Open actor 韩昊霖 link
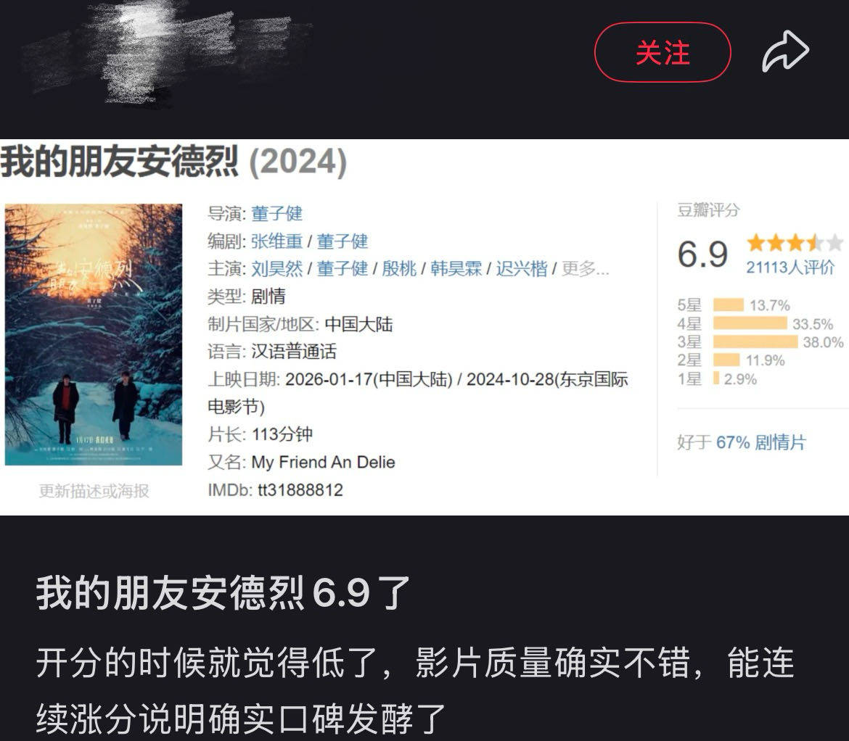Image resolution: width=849 pixels, height=741 pixels. (456, 268)
